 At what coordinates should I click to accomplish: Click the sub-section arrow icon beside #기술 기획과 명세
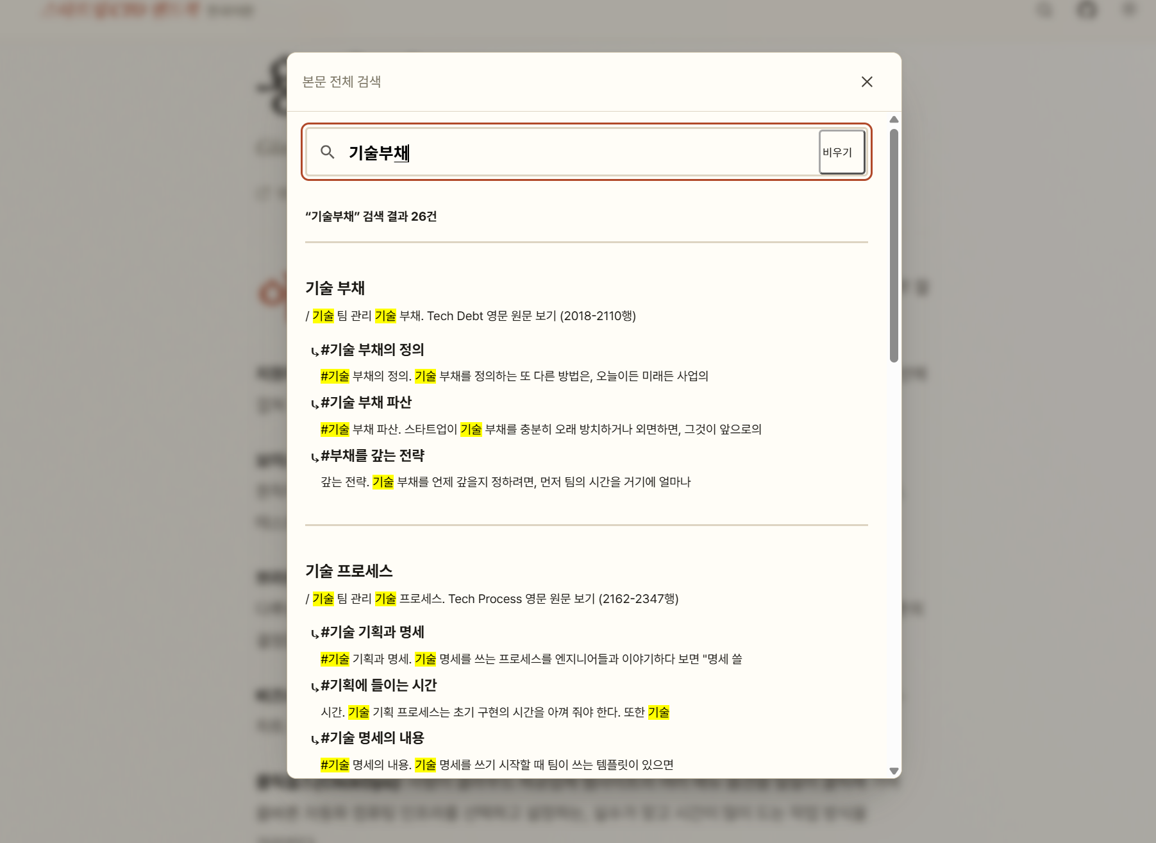click(x=315, y=633)
